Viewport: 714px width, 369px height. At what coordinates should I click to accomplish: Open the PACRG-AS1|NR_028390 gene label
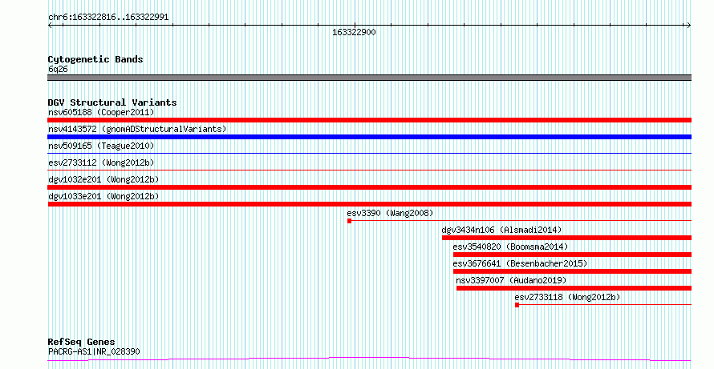[x=94, y=351]
